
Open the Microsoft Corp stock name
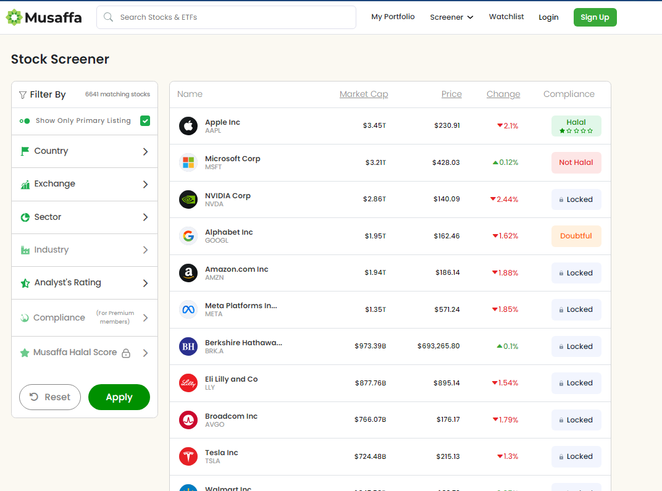tap(233, 159)
